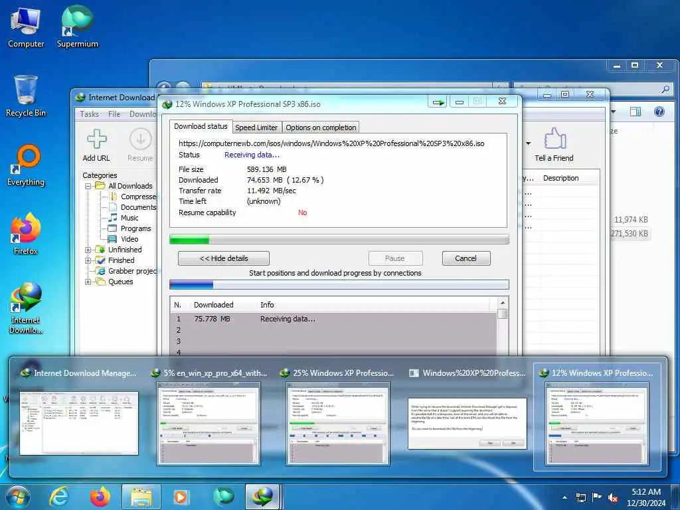Viewport: 680px width, 510px height.
Task: Select connection row 1 showing 75.778 MB
Action: point(333,319)
